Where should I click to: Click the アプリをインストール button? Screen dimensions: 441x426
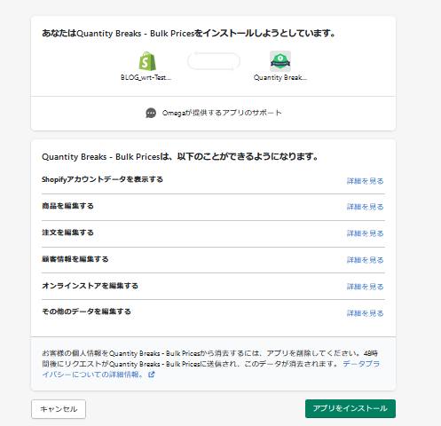[x=350, y=408]
